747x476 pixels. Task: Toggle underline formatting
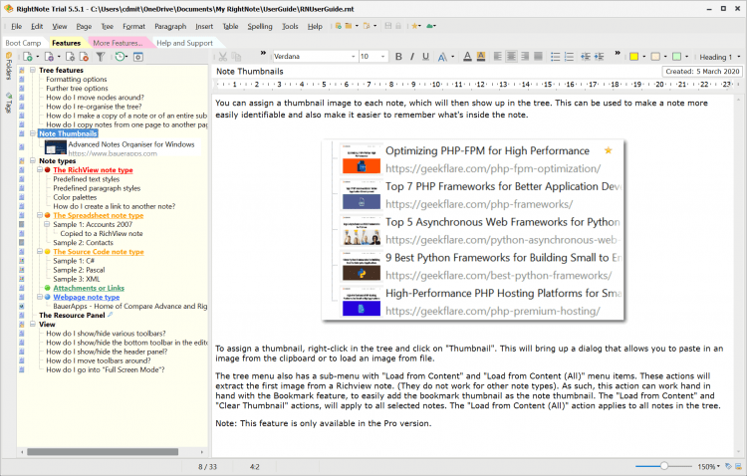[x=427, y=57]
